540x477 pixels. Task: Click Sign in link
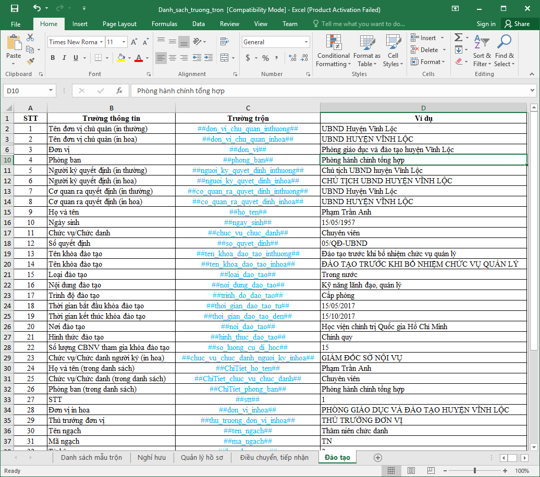[x=486, y=24]
